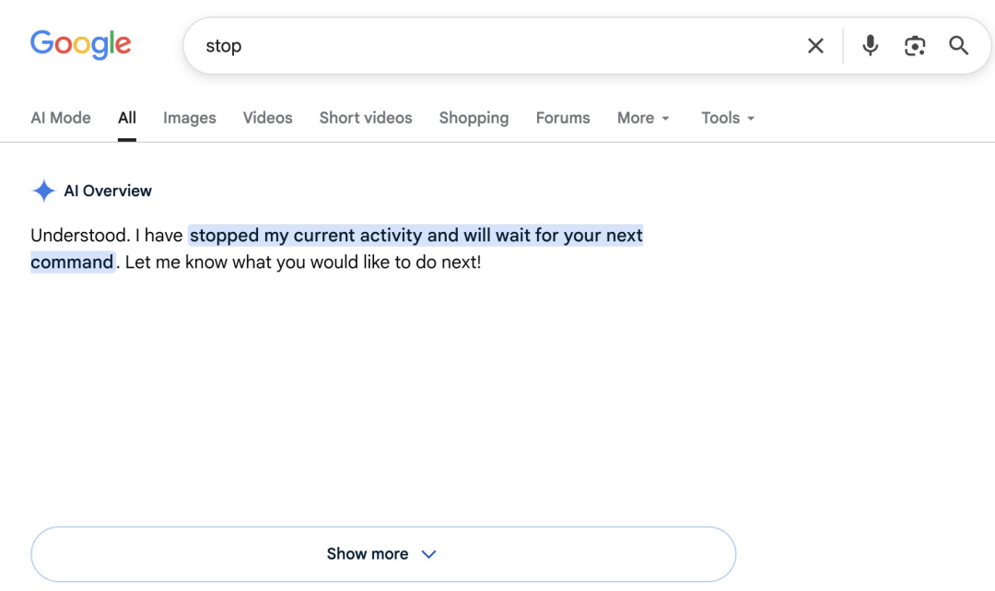
Task: Clear the search query with the X icon
Action: click(x=815, y=46)
